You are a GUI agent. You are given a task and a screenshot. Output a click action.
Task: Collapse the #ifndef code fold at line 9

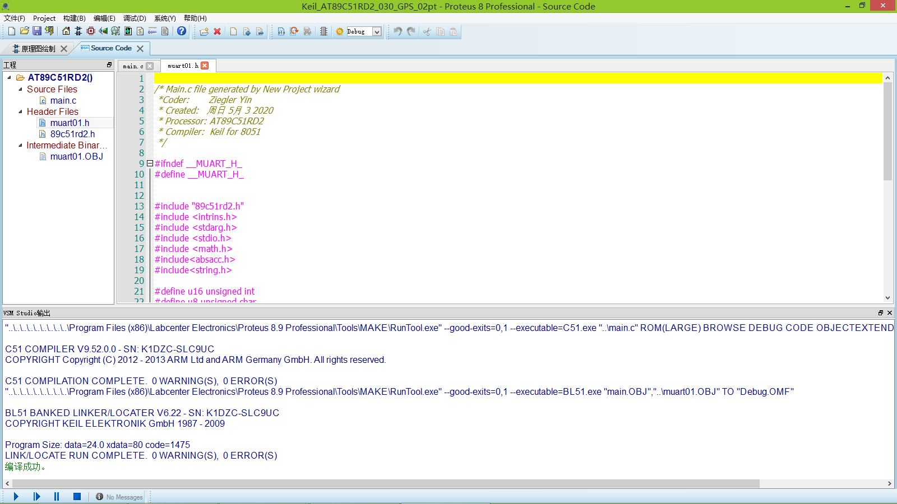(150, 164)
